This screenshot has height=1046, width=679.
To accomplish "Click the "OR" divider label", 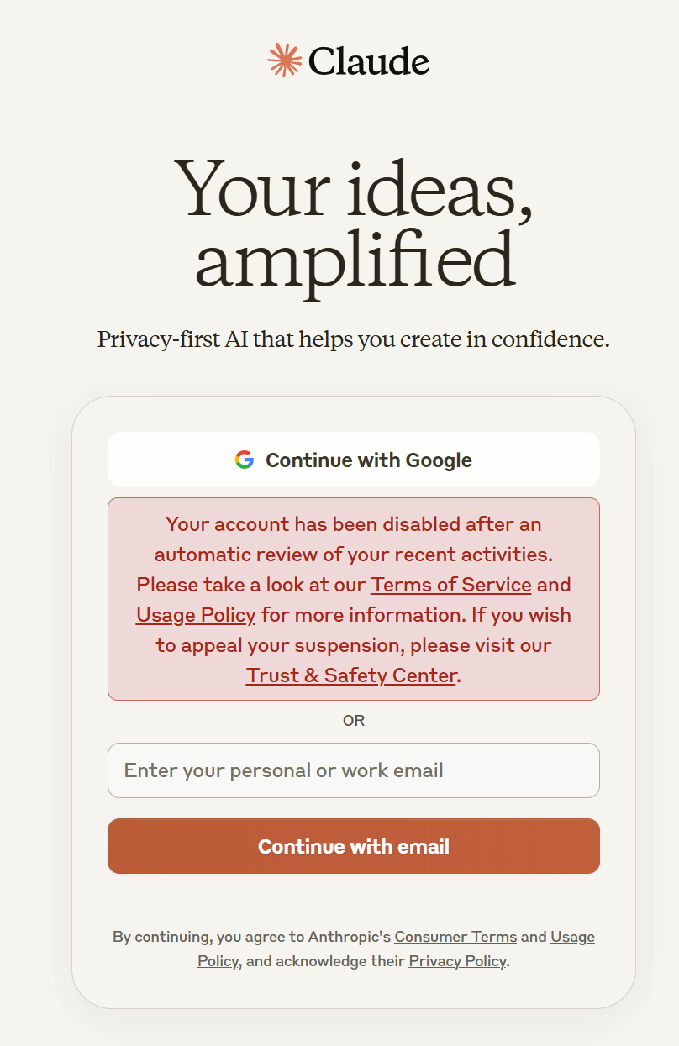I will pyautogui.click(x=354, y=721).
